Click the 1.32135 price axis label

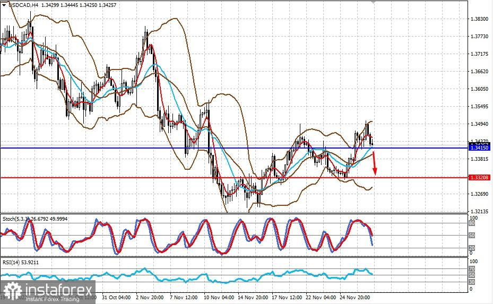point(480,212)
